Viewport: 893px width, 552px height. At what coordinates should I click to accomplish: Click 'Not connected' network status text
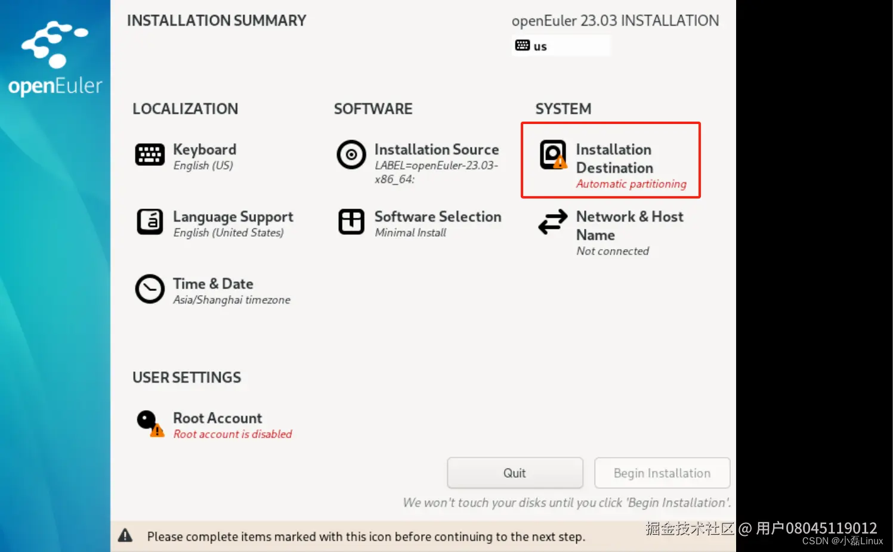pyautogui.click(x=613, y=251)
